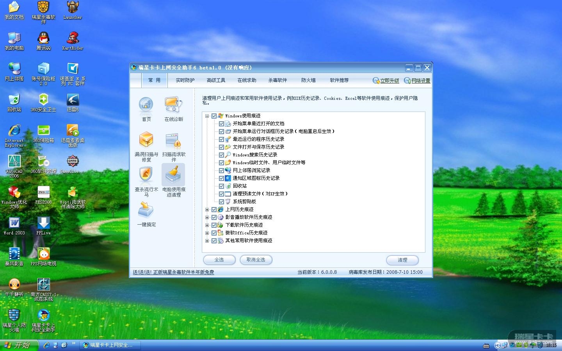Expand the 微软Office历史痕迹 tree node
Viewport: 562px width, 351px height.
click(x=207, y=233)
